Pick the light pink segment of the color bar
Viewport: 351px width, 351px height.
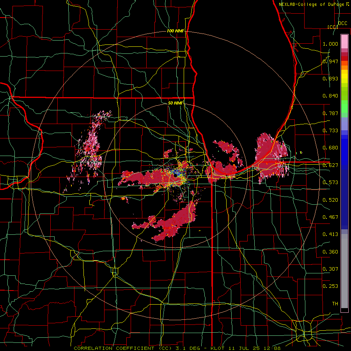point(344,41)
